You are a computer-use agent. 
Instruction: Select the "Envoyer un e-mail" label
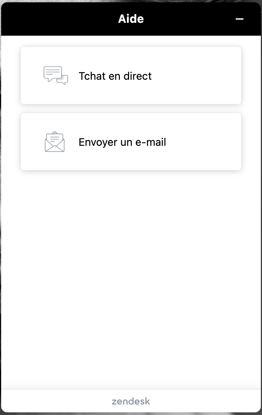click(x=122, y=142)
